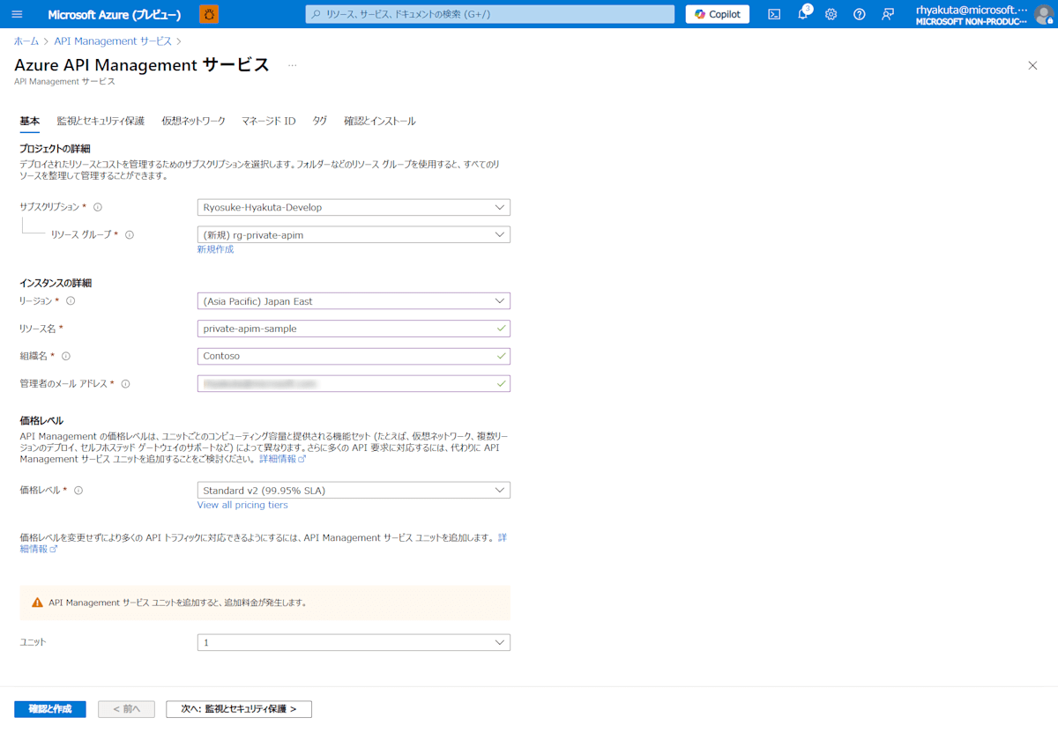The width and height of the screenshot is (1058, 732).
Task: Click the 次へ: 監視とセキュリティ保護 button
Action: tap(239, 709)
